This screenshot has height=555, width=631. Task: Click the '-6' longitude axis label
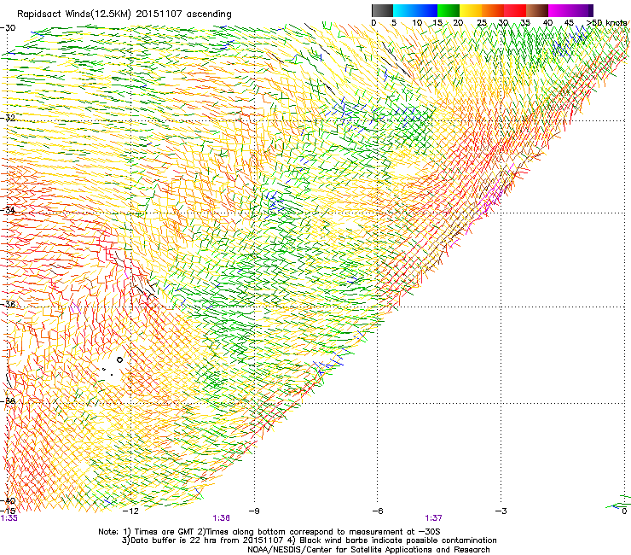point(377,511)
